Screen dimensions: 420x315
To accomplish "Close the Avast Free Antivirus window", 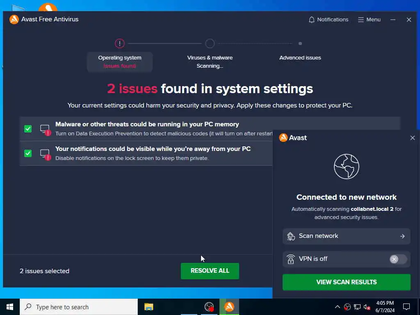I will [x=409, y=20].
